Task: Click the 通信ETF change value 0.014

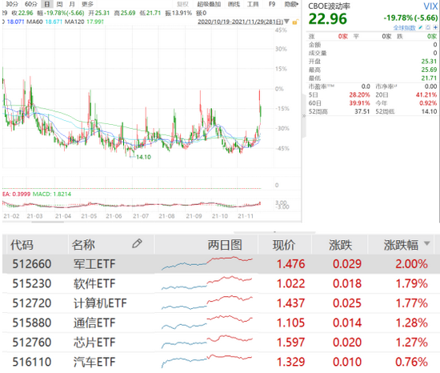Action: click(347, 323)
